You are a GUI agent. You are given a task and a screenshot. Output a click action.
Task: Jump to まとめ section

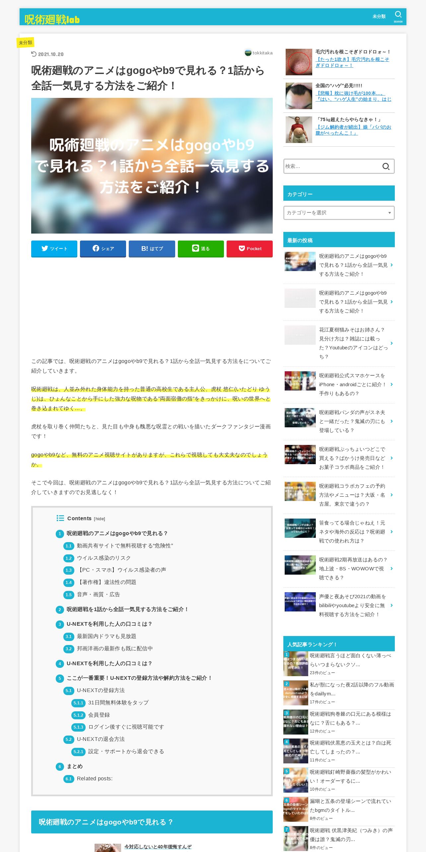pos(75,766)
